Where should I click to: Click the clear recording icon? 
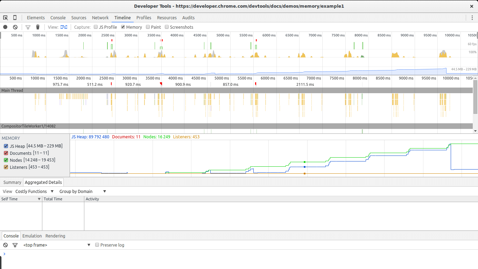point(15,27)
